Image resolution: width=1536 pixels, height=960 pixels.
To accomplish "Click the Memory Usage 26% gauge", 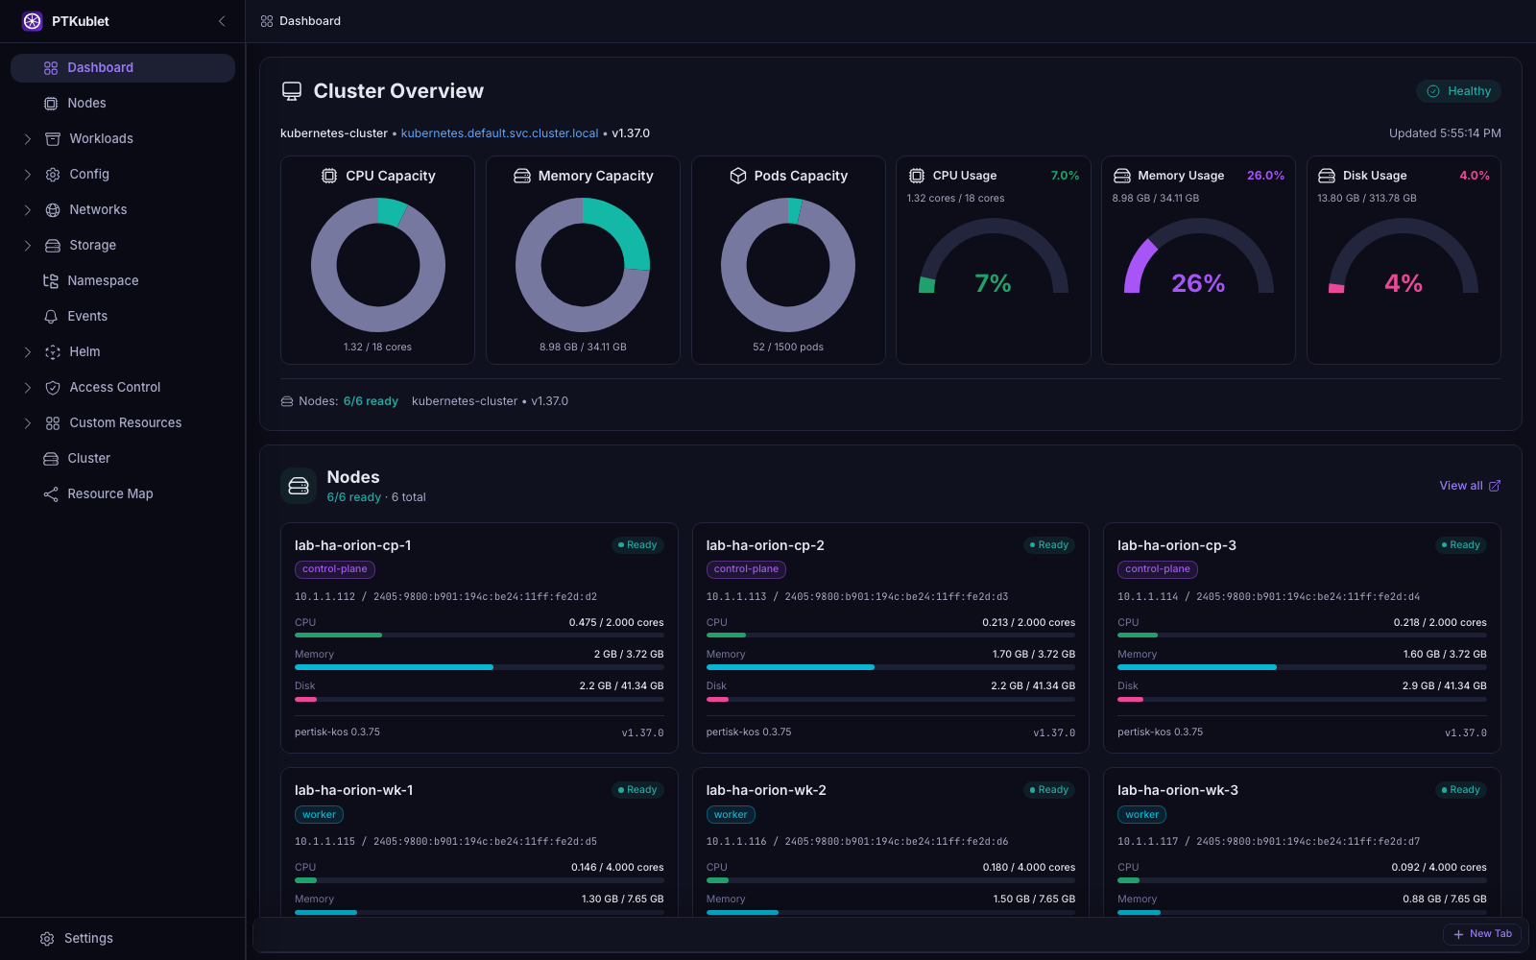I will pyautogui.click(x=1198, y=257).
